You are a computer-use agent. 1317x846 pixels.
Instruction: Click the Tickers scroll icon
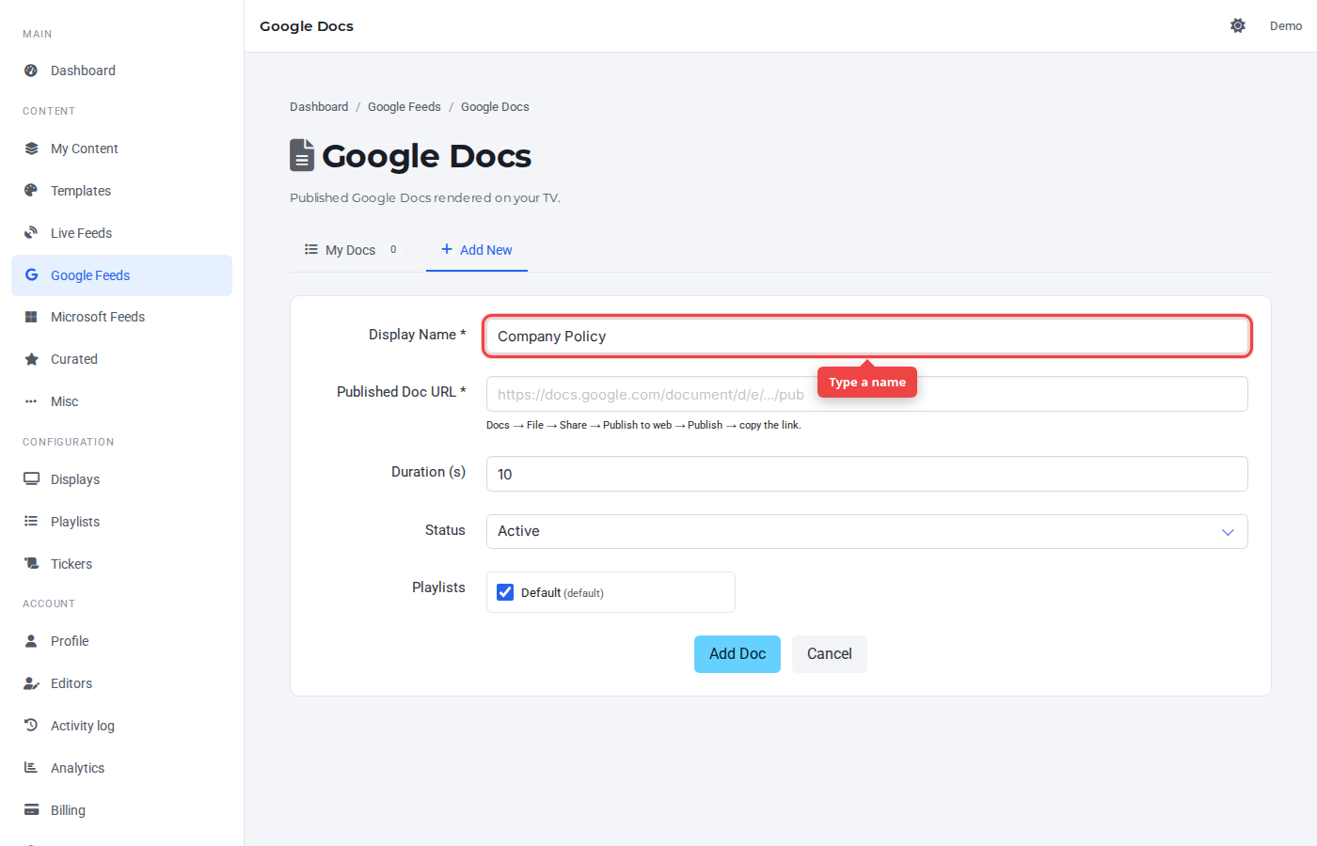click(31, 564)
